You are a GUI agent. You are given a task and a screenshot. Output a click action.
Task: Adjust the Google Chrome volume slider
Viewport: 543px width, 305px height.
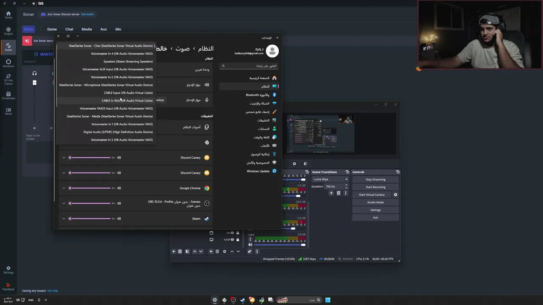[90, 188]
